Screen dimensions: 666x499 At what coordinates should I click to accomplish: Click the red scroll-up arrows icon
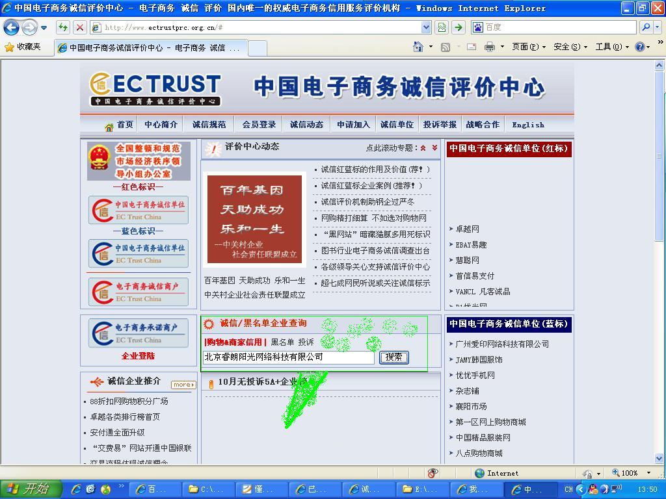tap(423, 148)
